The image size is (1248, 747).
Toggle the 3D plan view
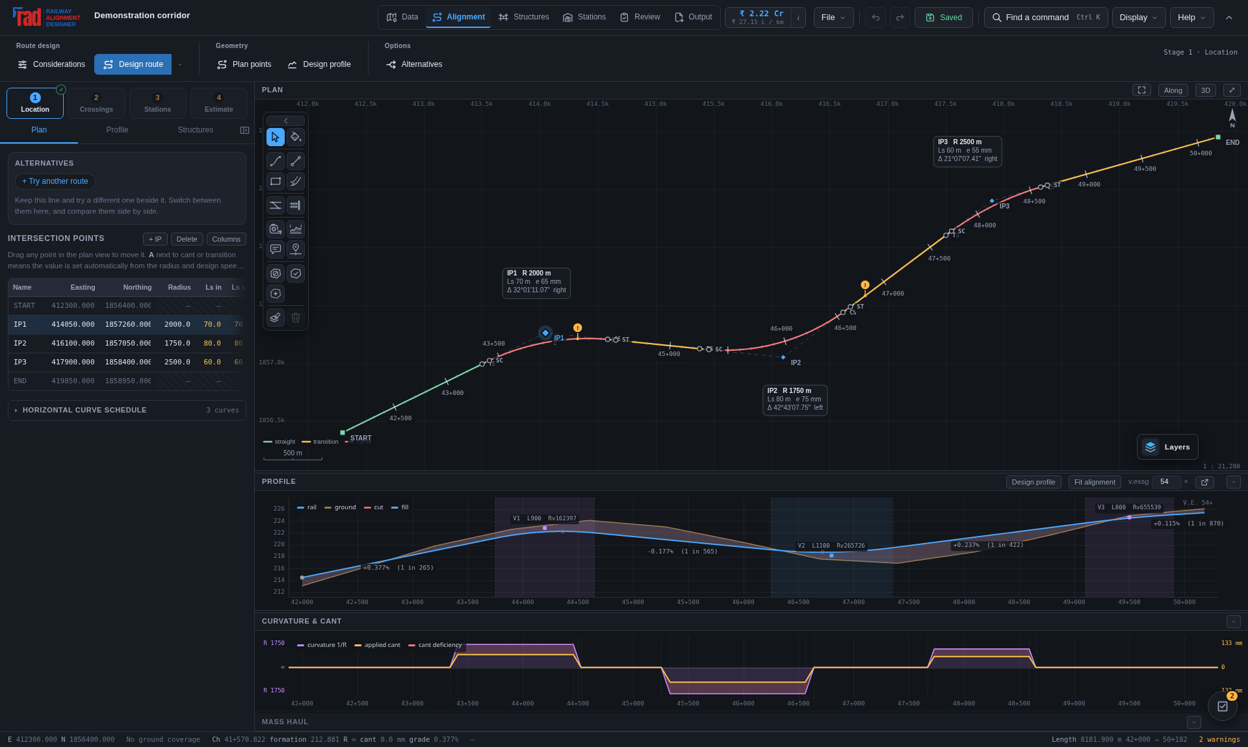1205,90
